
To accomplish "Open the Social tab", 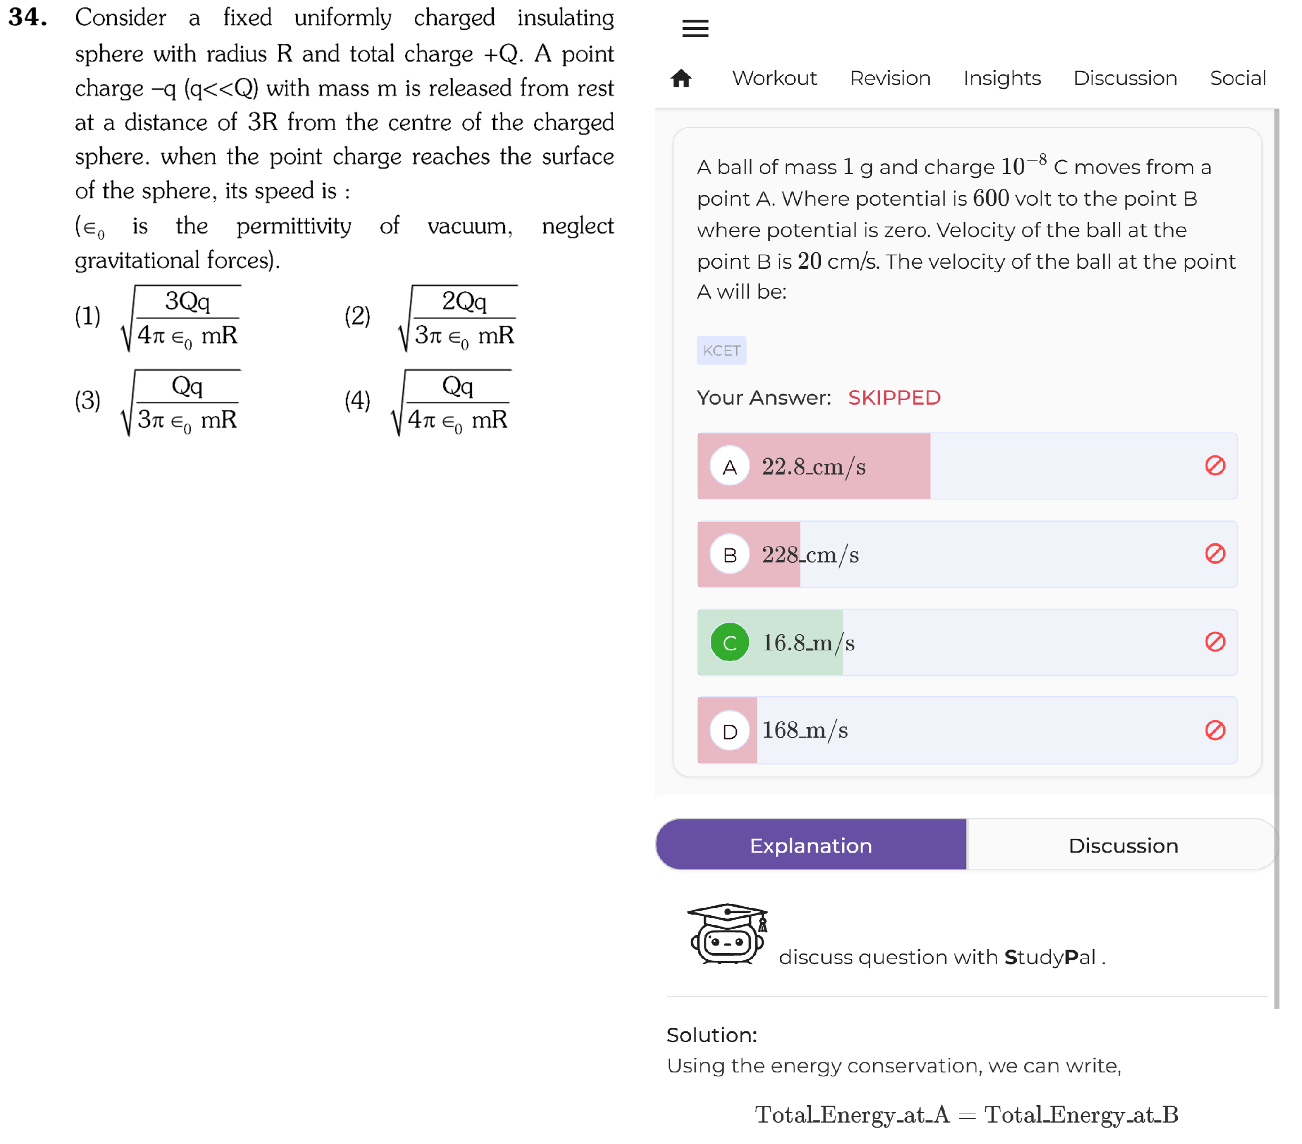I will (x=1238, y=78).
